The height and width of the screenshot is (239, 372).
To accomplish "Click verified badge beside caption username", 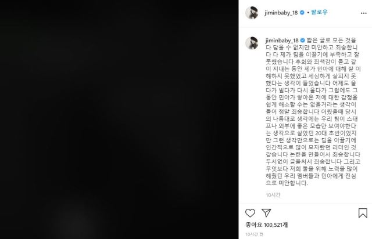I will [303, 41].
